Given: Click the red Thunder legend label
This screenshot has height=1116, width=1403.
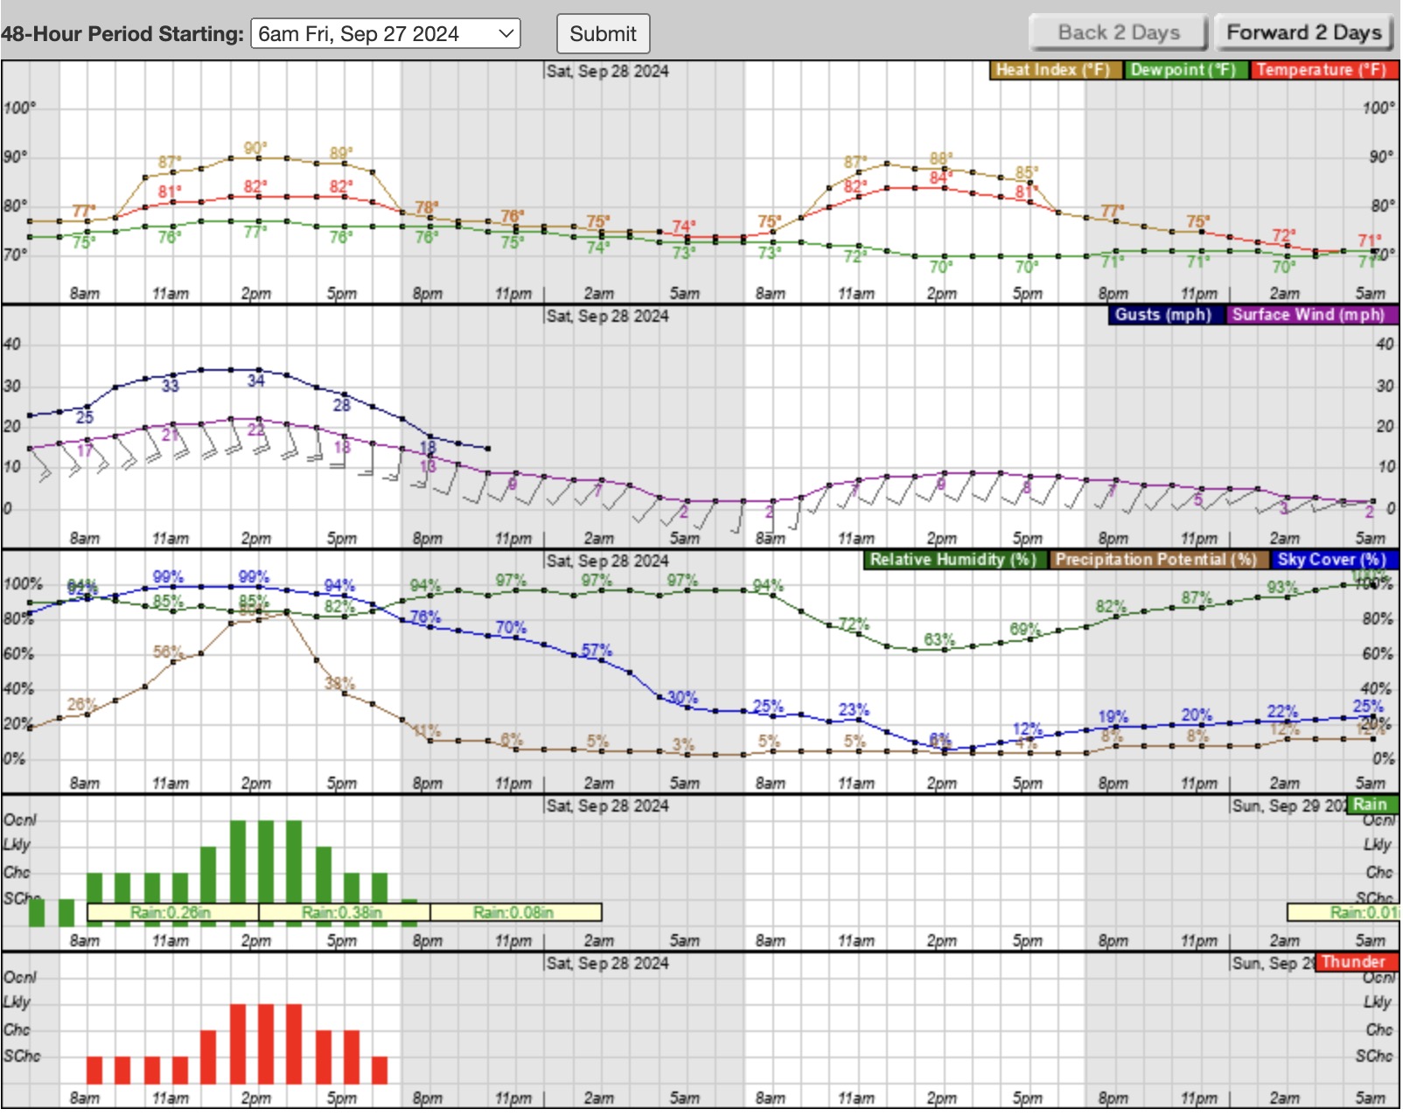Looking at the screenshot, I should tap(1355, 962).
